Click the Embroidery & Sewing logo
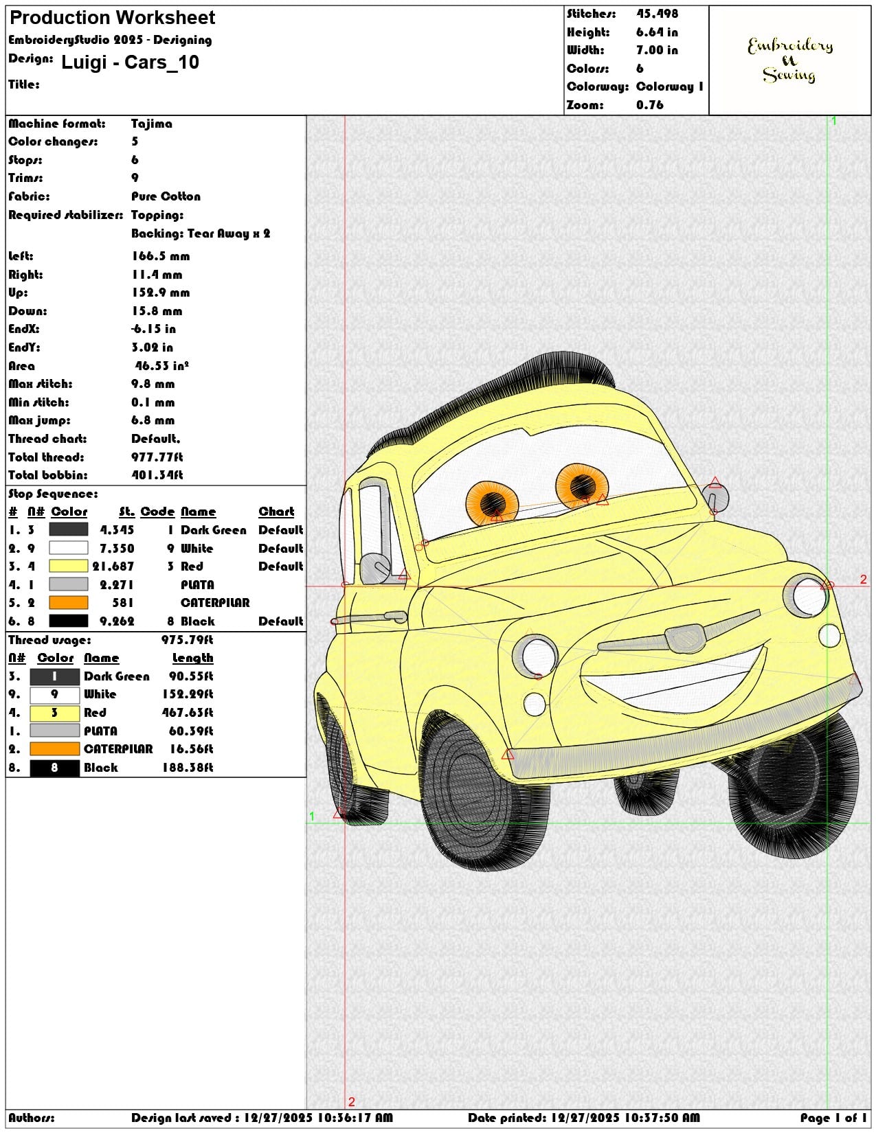 coord(790,60)
